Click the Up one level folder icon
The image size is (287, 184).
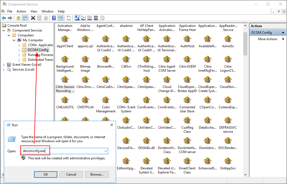pos(18,18)
